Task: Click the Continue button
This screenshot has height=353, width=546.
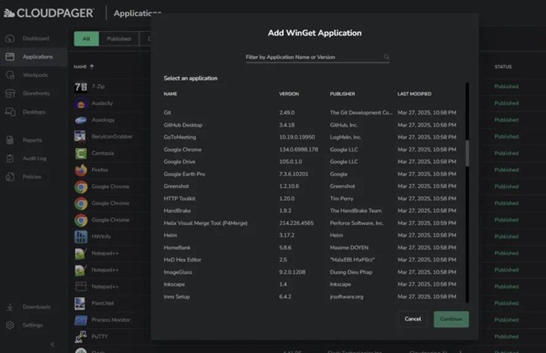Action: click(451, 319)
